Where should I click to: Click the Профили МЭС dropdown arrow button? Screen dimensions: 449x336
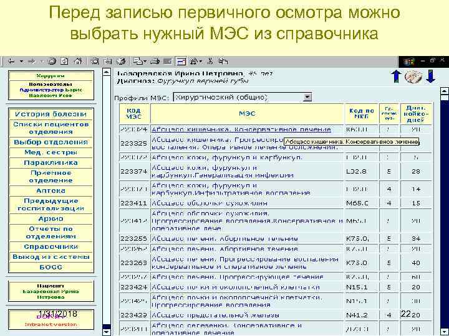[307, 97]
